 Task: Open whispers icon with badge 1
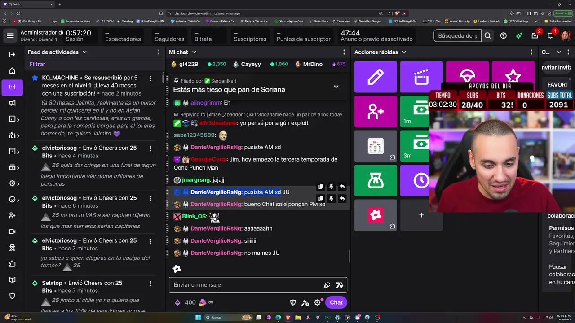pos(551,35)
